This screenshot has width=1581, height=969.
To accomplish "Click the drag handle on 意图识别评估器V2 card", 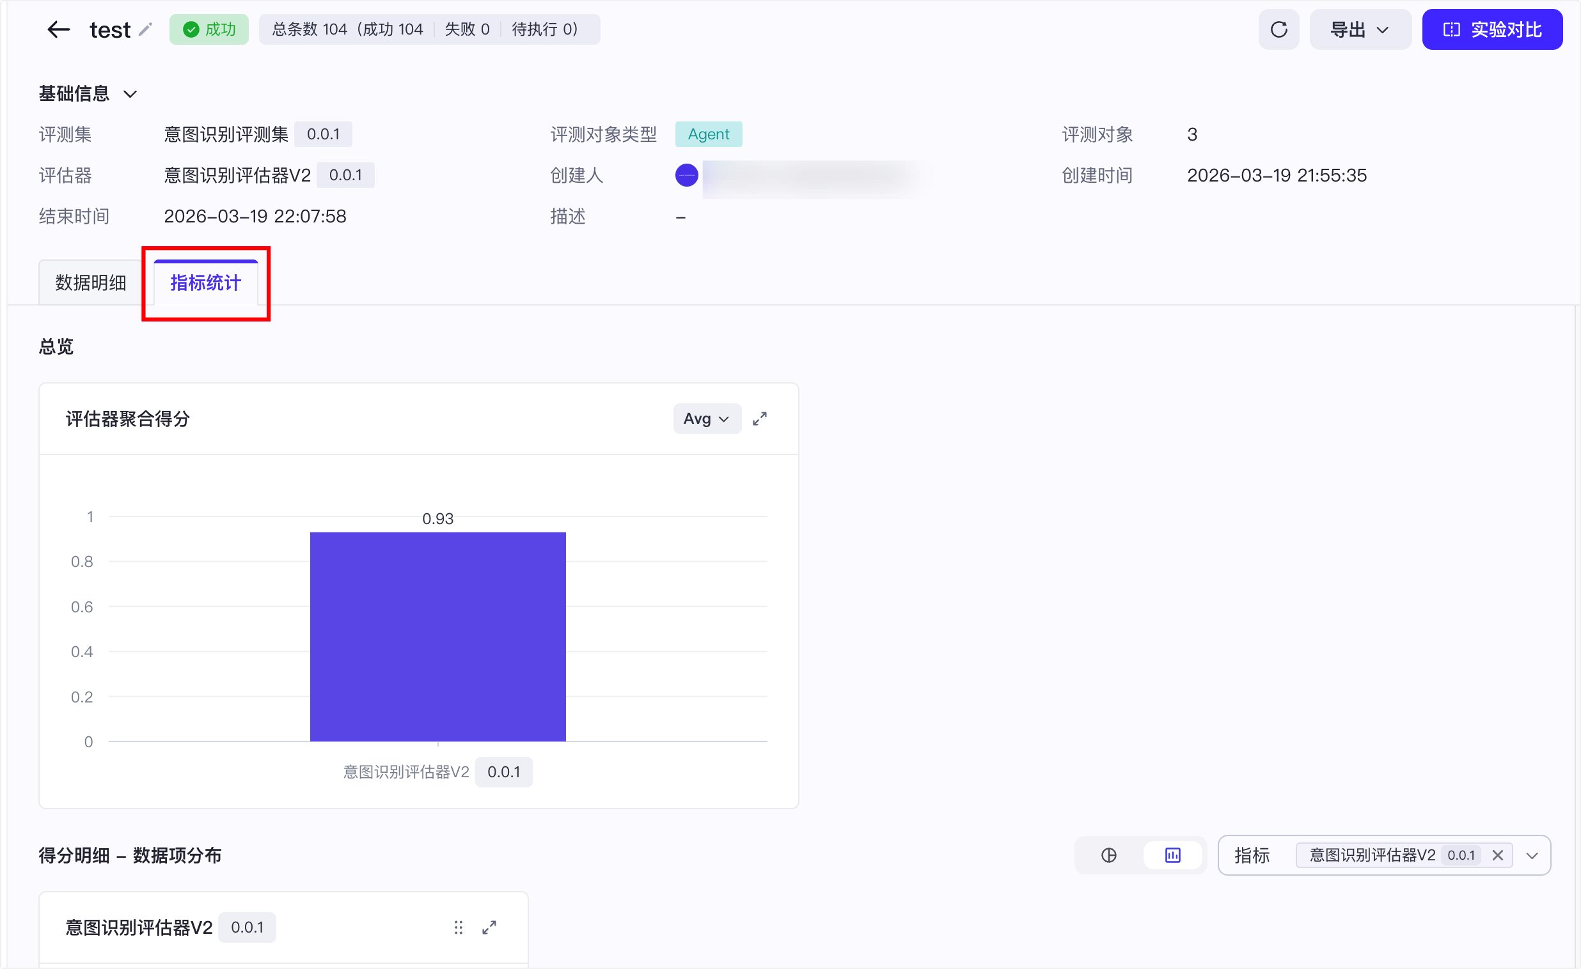I will point(458,927).
